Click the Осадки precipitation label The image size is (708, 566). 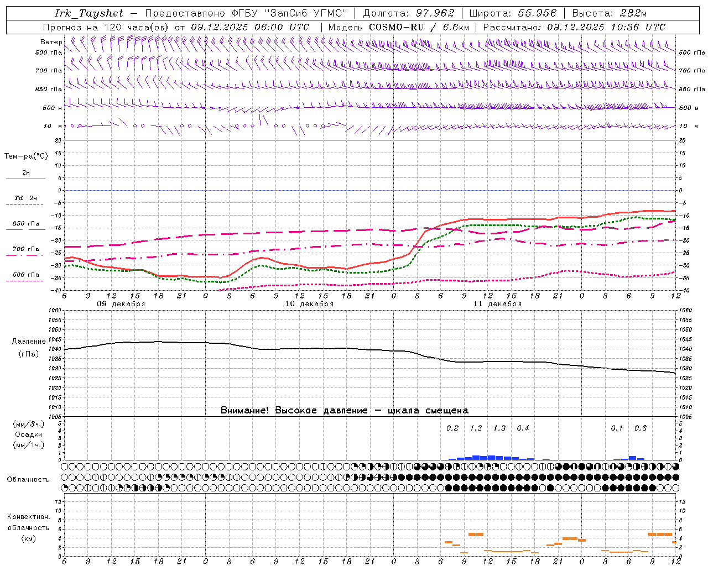28,434
